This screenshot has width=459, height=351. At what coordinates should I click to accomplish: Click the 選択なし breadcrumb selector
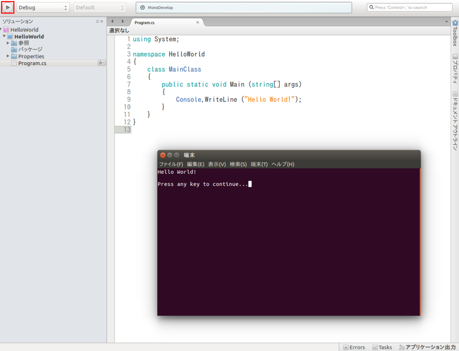119,30
